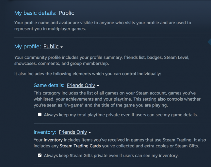Click the 'My profile' heading label
The width and height of the screenshot is (211, 167).
pyautogui.click(x=27, y=47)
